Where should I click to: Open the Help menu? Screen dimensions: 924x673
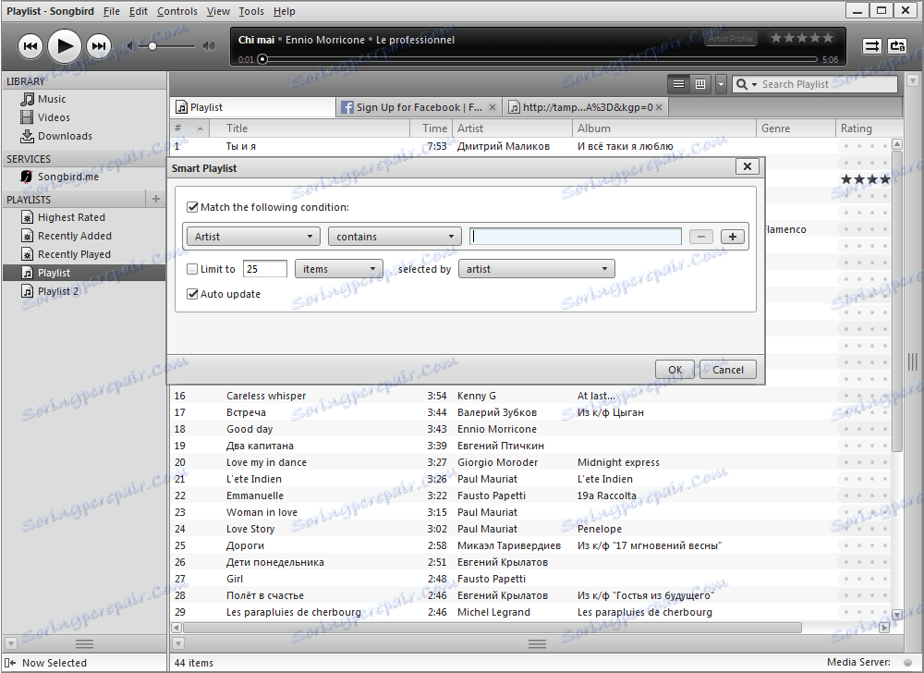[x=284, y=11]
